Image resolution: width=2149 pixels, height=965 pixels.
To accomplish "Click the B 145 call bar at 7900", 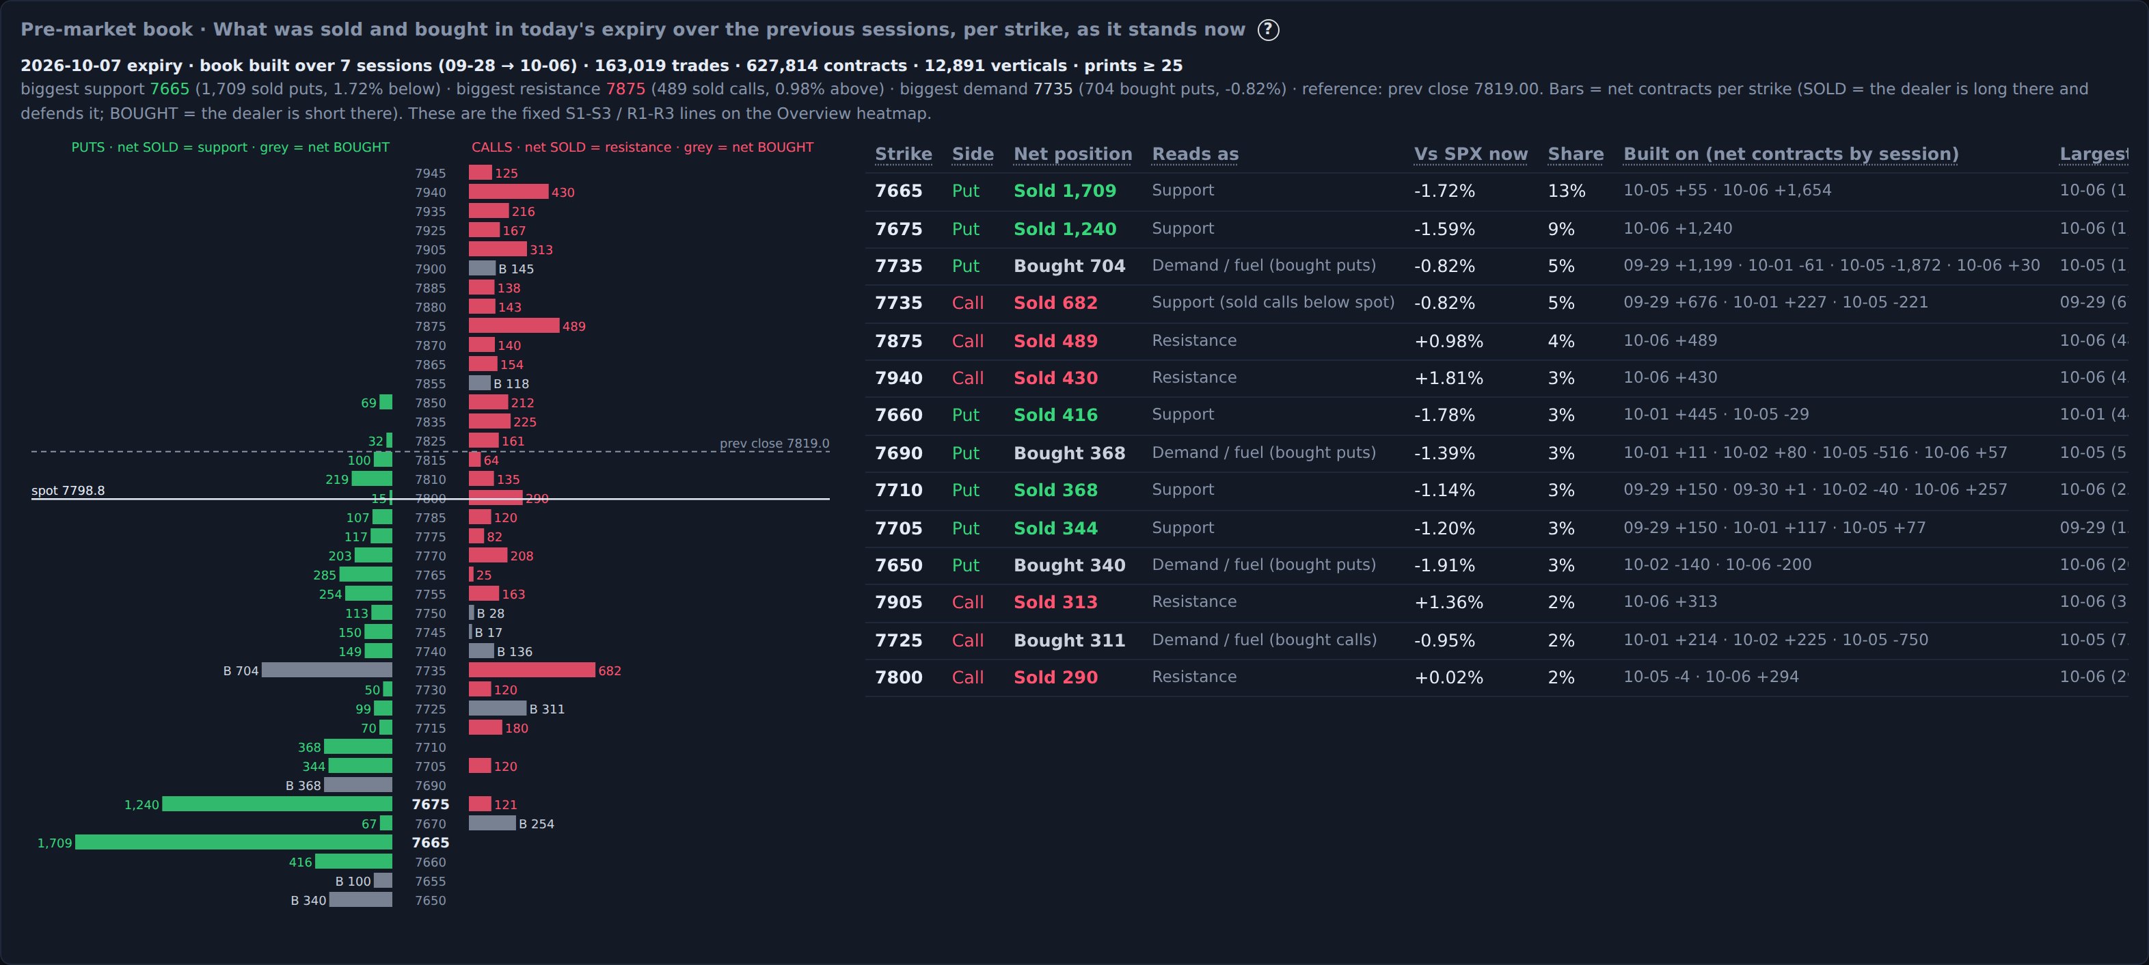I will pos(482,268).
